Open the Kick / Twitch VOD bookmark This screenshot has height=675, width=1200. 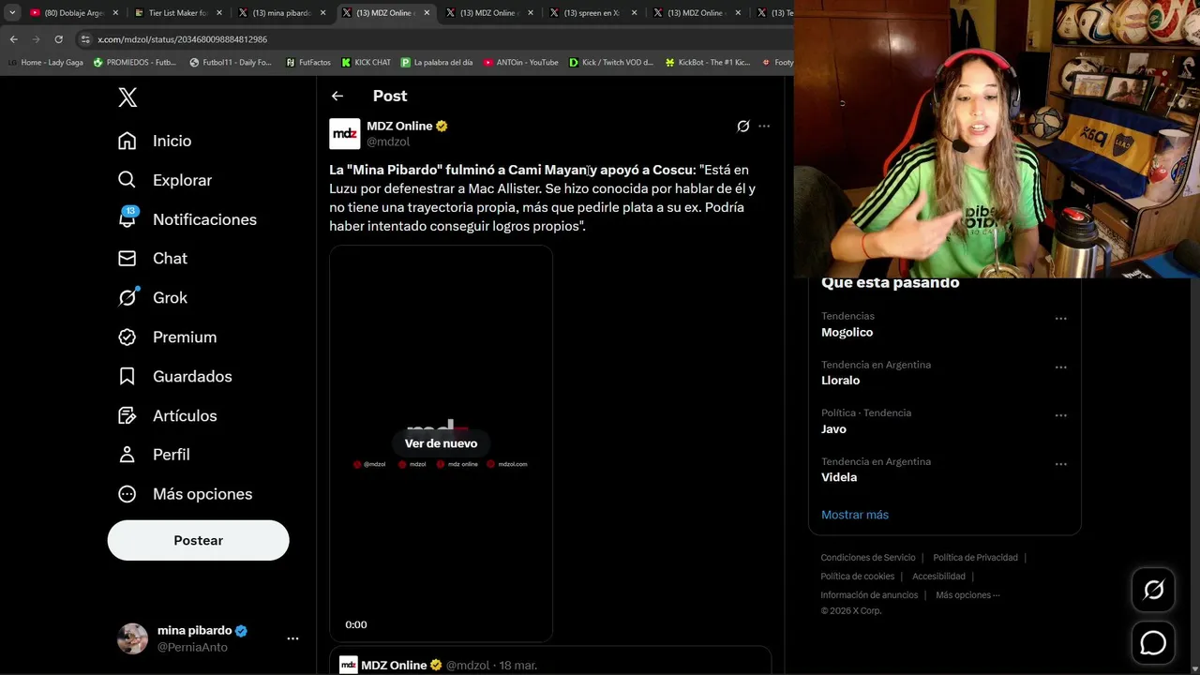pyautogui.click(x=611, y=63)
